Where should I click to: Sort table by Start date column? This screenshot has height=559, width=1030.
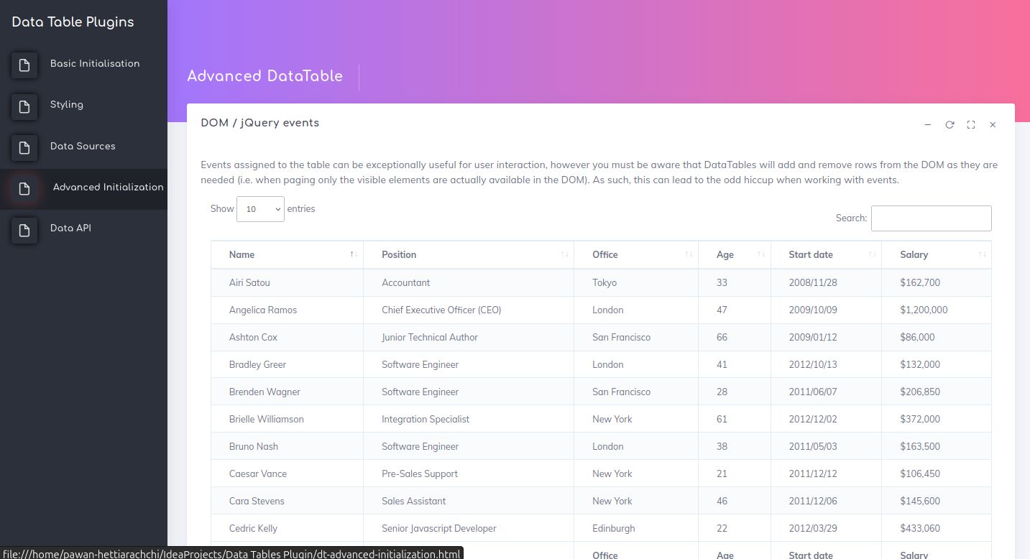pos(825,254)
